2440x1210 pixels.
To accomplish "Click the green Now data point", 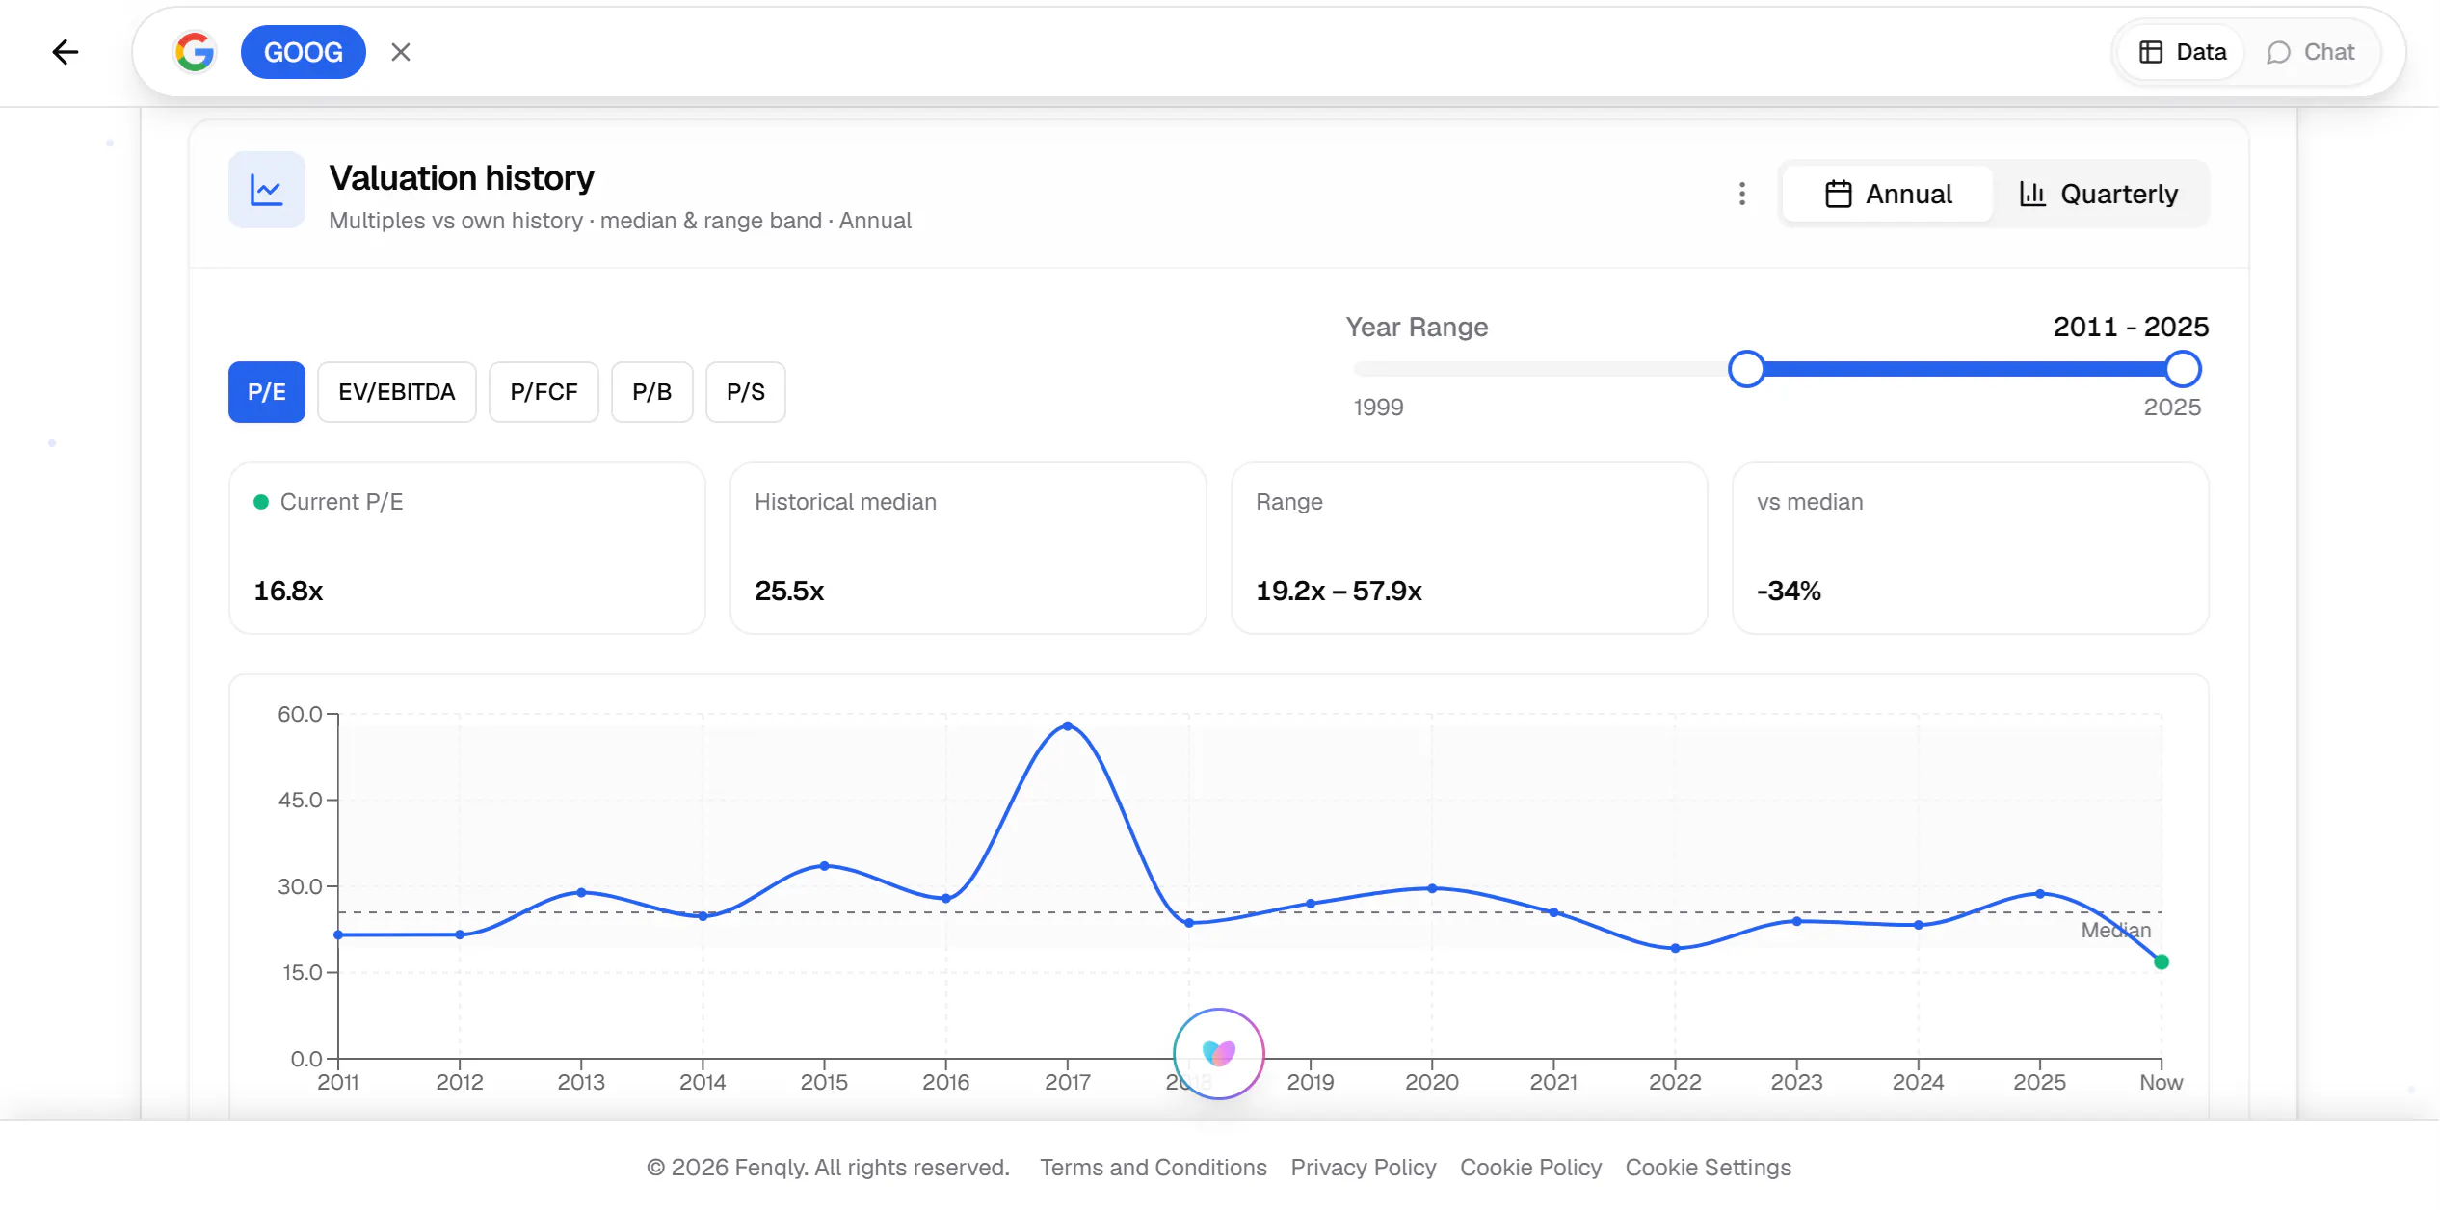I will tap(2162, 961).
